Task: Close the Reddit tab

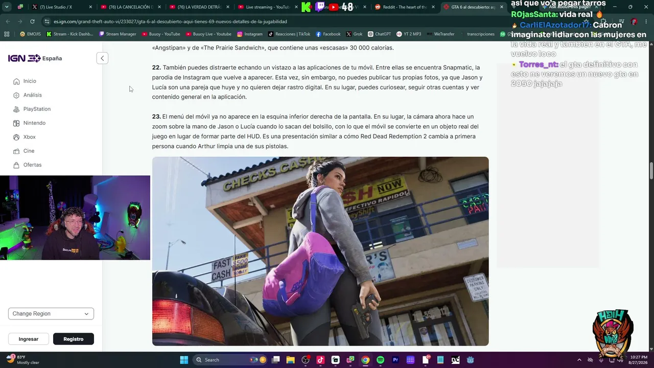Action: point(433,7)
